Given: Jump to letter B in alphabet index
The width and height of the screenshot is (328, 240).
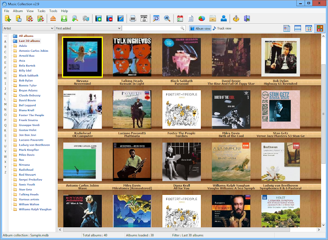Looking at the screenshot, I should 5,47.
